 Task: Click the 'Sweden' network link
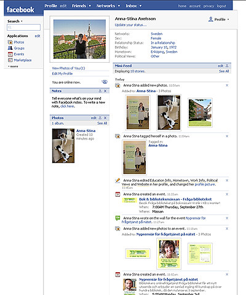tap(157, 34)
